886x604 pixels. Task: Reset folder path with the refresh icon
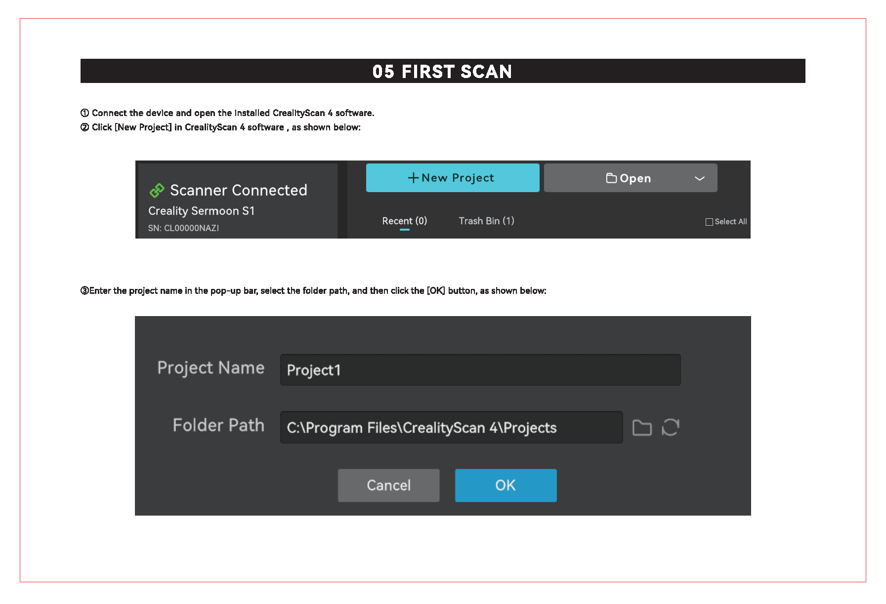pos(671,428)
